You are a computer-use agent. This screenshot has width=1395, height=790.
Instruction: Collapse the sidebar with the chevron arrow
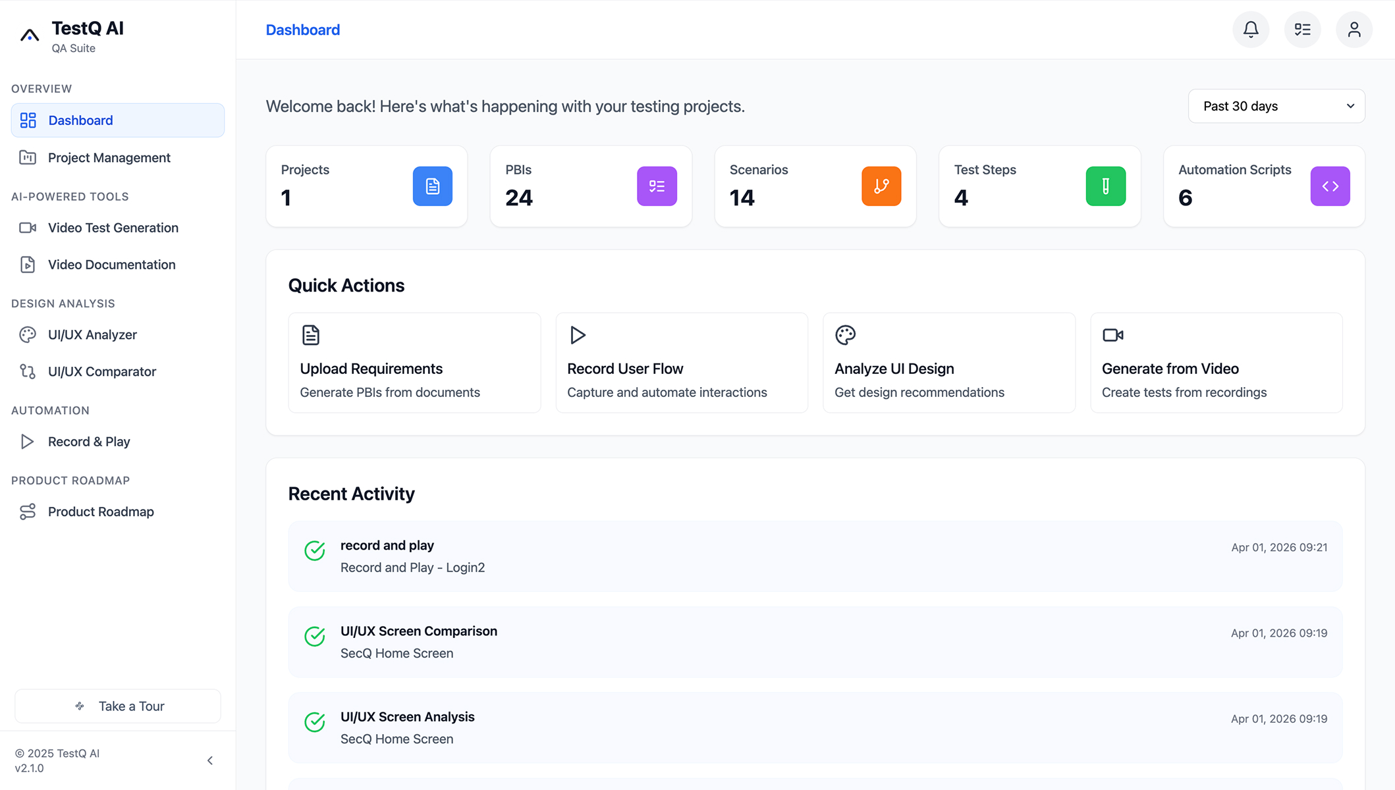[x=210, y=760]
